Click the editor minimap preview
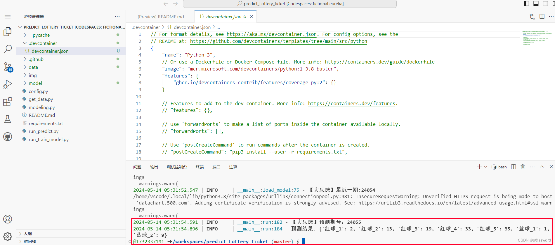555x245 pixels. 537,38
